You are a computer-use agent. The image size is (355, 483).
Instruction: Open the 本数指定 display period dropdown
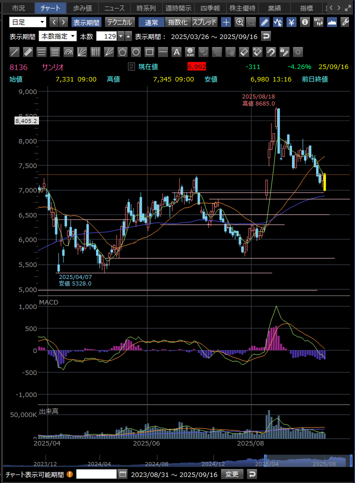click(58, 36)
